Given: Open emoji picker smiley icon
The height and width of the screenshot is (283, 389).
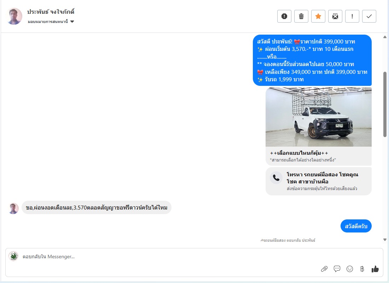Looking at the screenshot, I should [349, 269].
